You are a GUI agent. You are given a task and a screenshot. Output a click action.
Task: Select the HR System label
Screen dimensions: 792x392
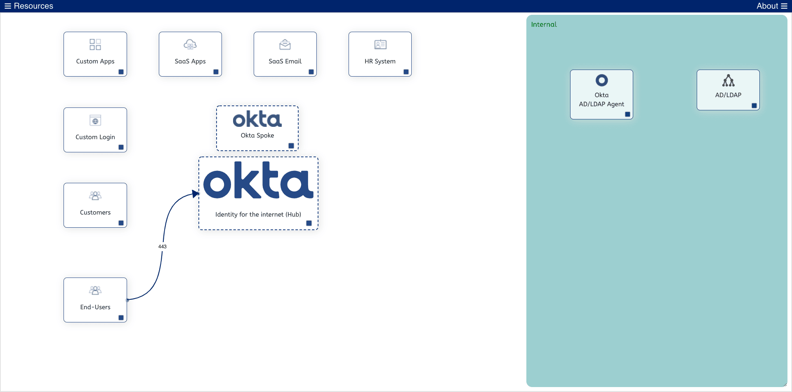point(380,61)
